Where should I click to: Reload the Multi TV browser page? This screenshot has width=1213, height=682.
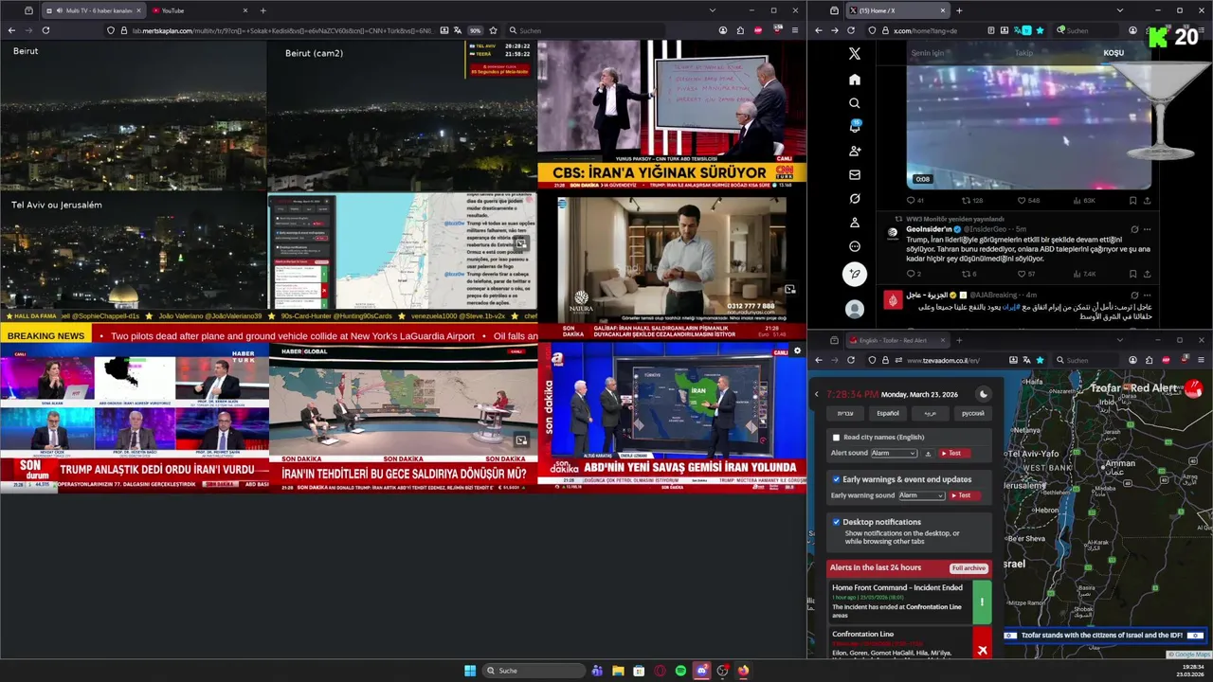(x=45, y=30)
